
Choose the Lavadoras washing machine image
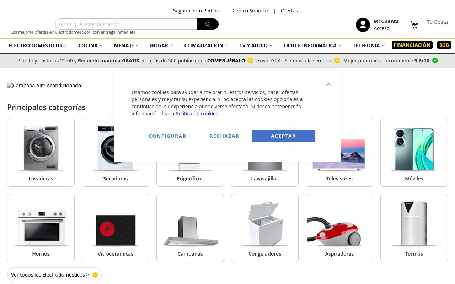tap(41, 149)
